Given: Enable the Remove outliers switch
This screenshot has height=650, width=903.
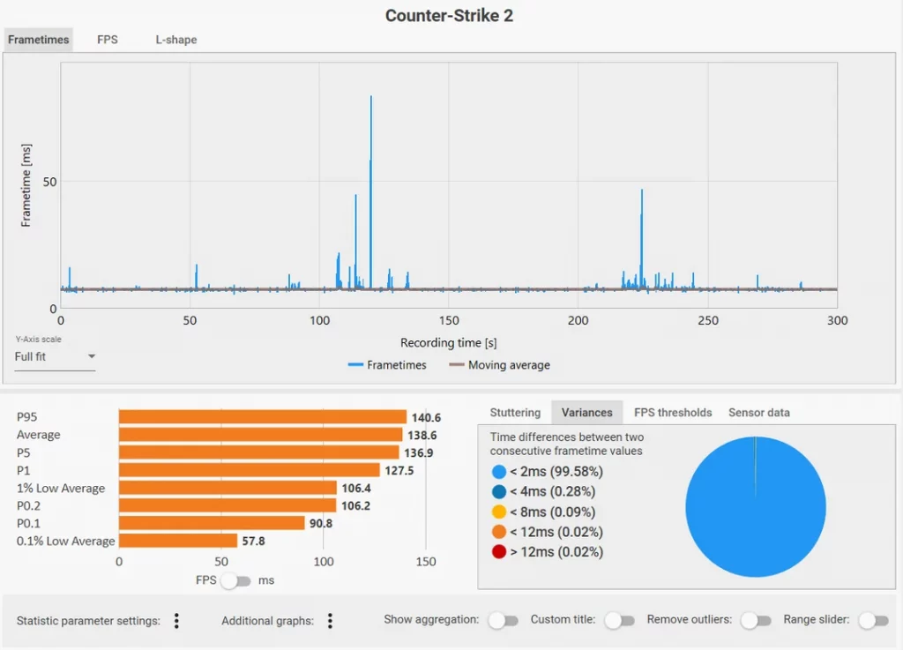Looking at the screenshot, I should [x=756, y=620].
